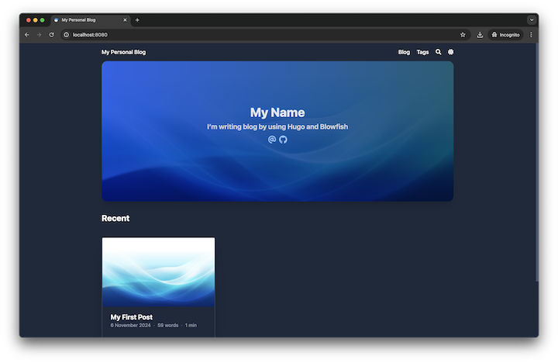
Task: Reload the page using the refresh icon
Action: pos(52,35)
